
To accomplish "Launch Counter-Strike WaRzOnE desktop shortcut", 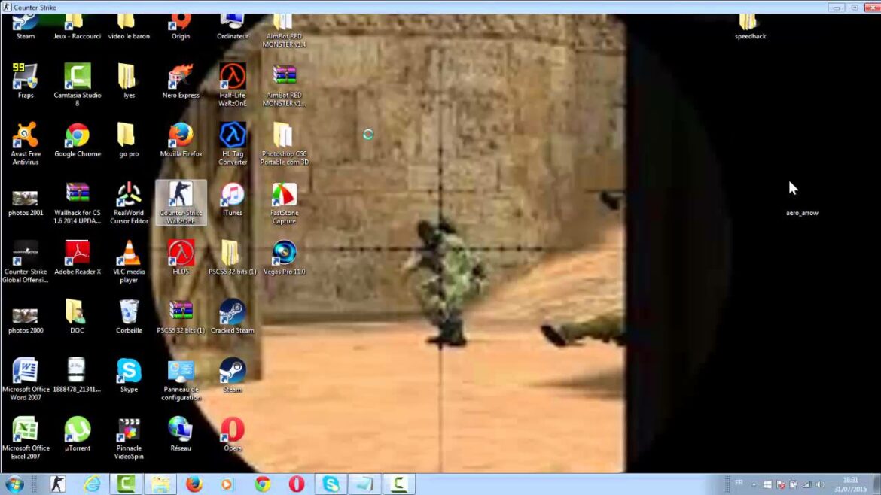I will click(x=181, y=196).
